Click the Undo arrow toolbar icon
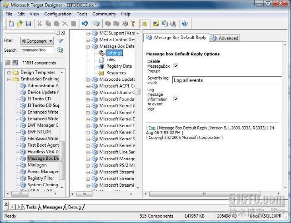The image size is (291, 223). (x=85, y=24)
